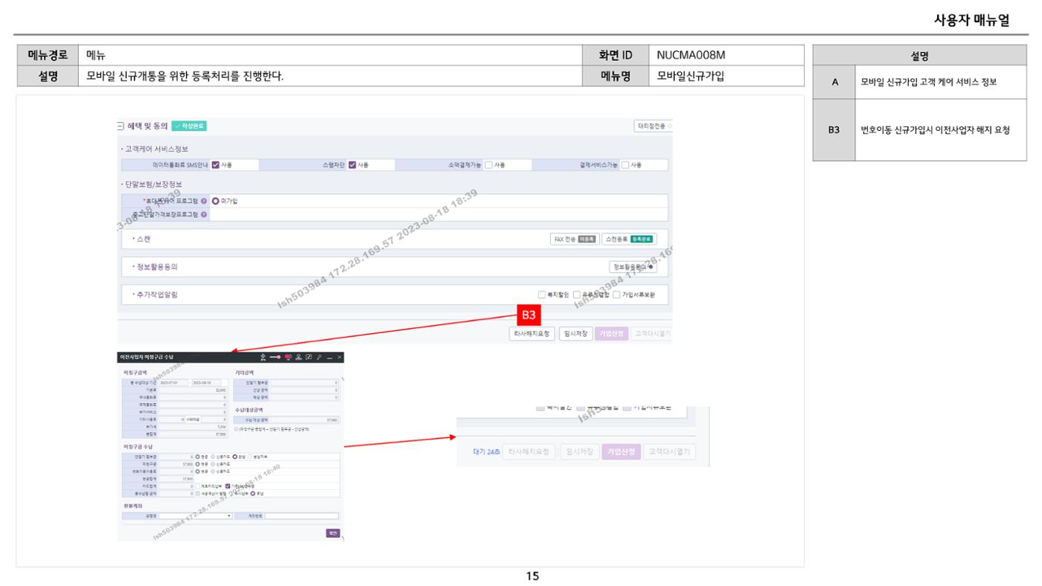Check the 복지할인 checkbox in 추가작업알림
Viewport: 1042px width, 586px height.
click(542, 294)
